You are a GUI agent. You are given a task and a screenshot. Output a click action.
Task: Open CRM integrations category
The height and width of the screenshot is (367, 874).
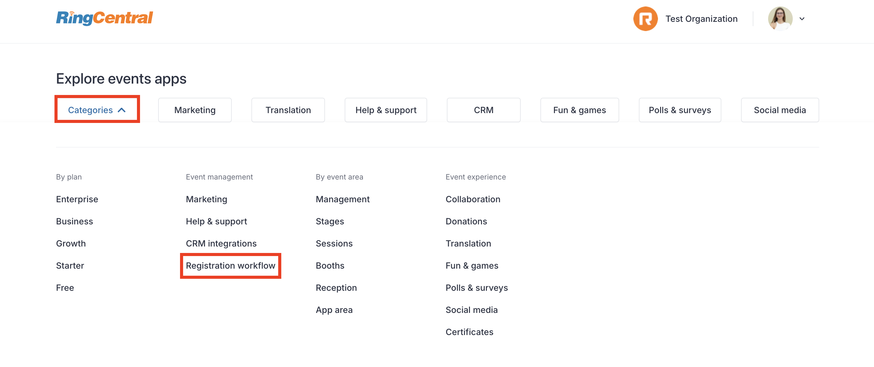click(221, 243)
